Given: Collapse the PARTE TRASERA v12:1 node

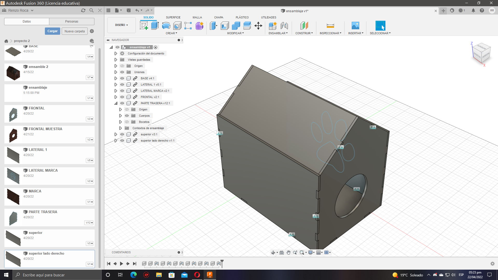Looking at the screenshot, I should click(x=116, y=103).
